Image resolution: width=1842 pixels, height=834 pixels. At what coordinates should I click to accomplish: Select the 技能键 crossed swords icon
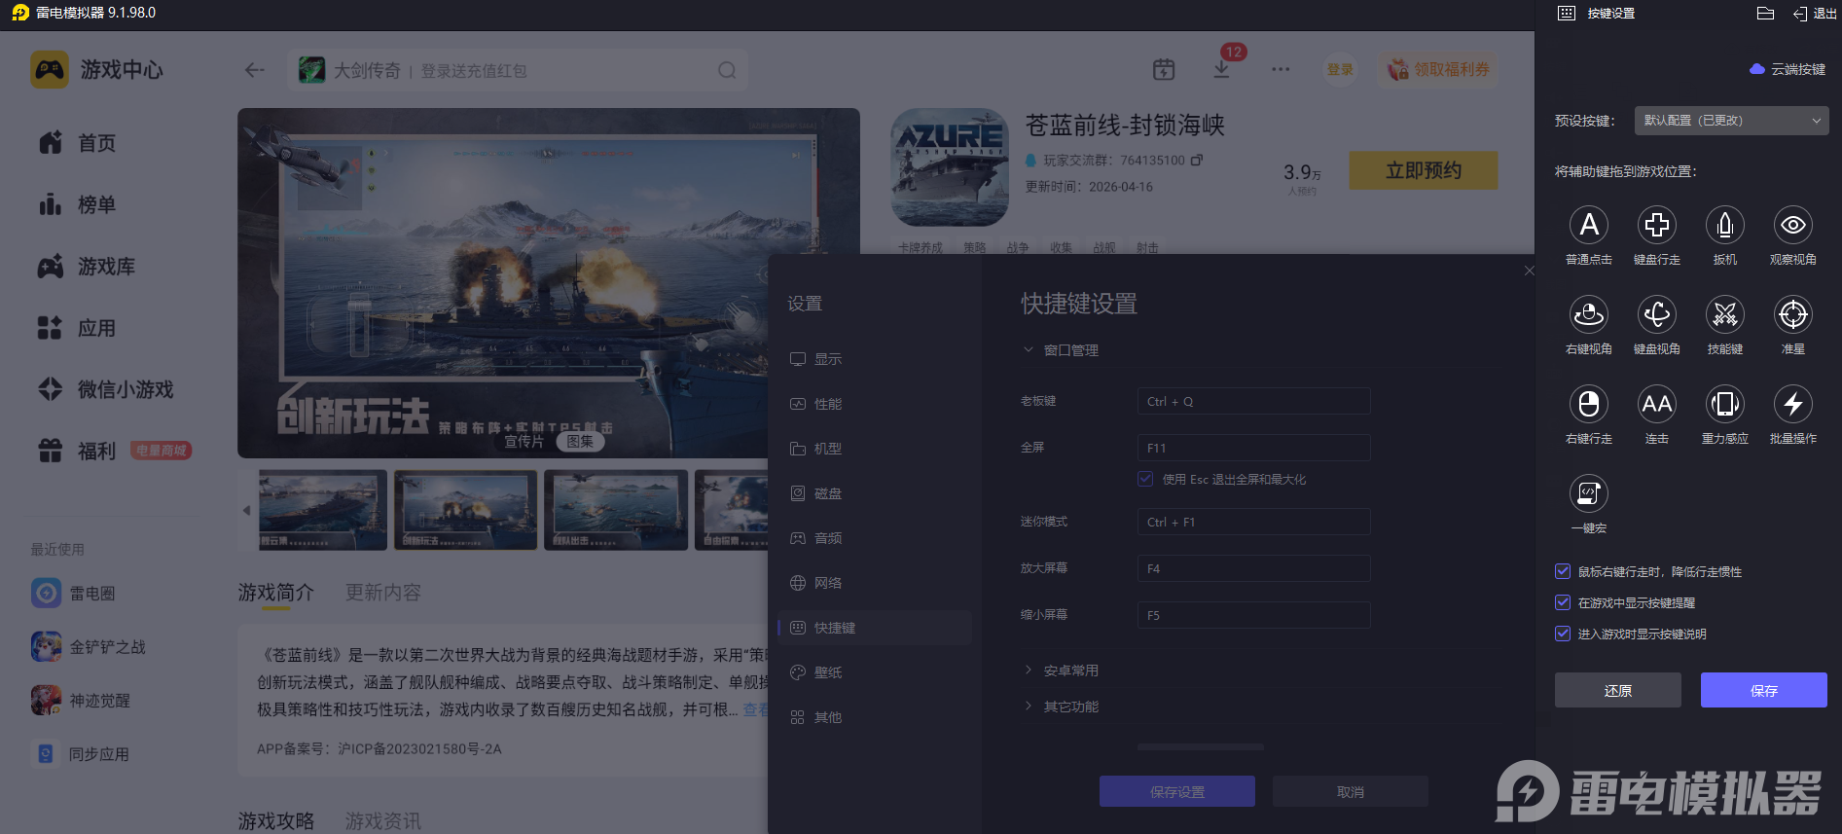pyautogui.click(x=1724, y=315)
